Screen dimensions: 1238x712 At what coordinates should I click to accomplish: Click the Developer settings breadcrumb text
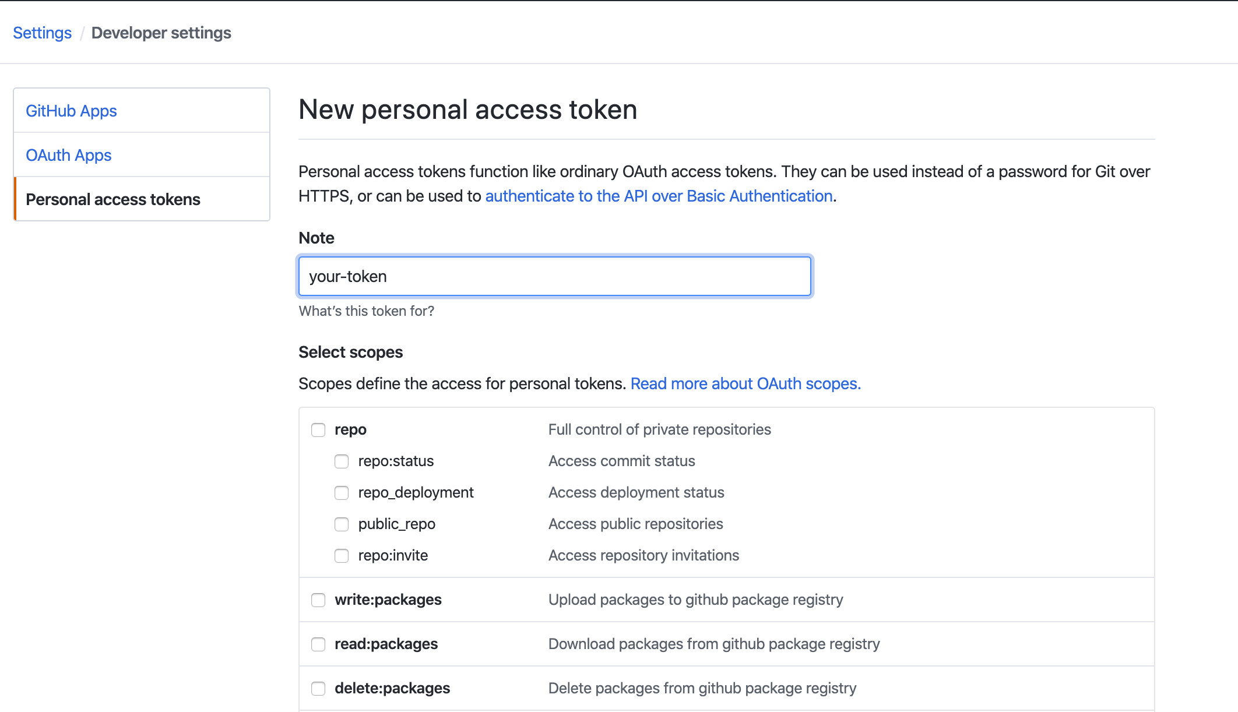[x=161, y=33]
